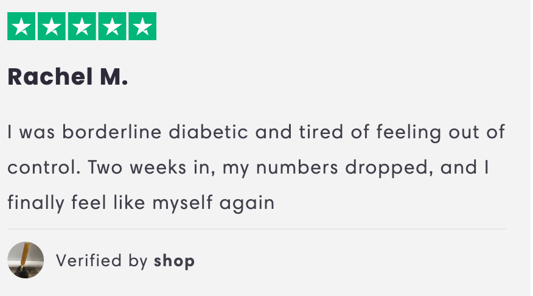Click the round reviewer avatar photo

coord(26,260)
